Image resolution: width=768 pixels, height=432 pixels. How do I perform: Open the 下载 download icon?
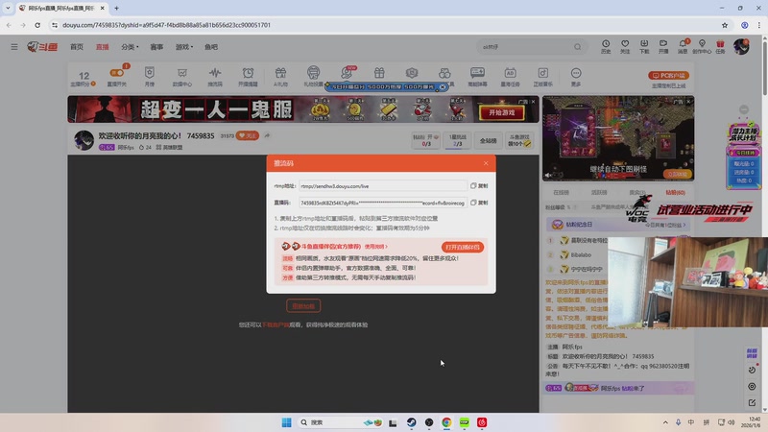(x=644, y=46)
